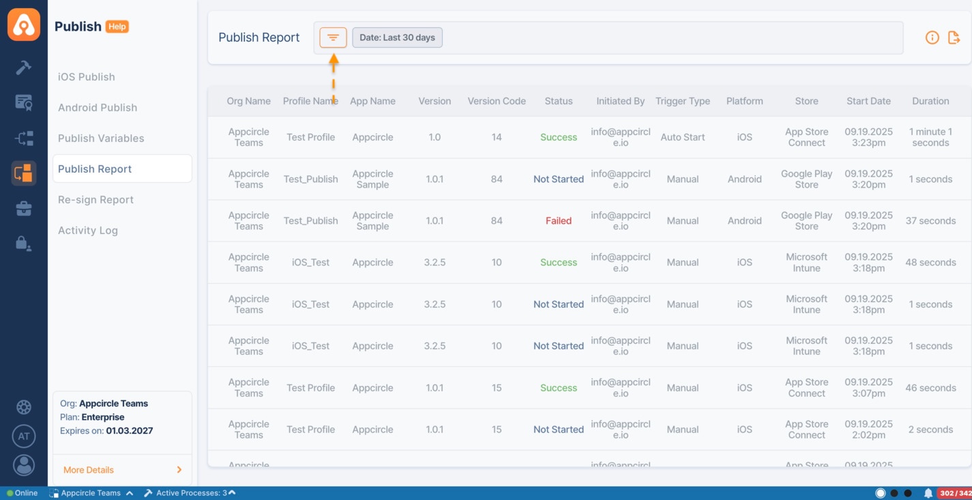This screenshot has width=972, height=500.
Task: Click the export report icon
Action: (954, 38)
